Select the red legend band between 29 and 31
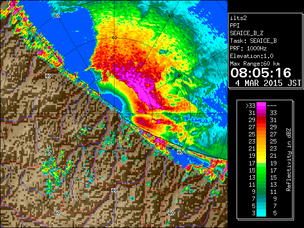The image size is (304, 228). (x=261, y=120)
